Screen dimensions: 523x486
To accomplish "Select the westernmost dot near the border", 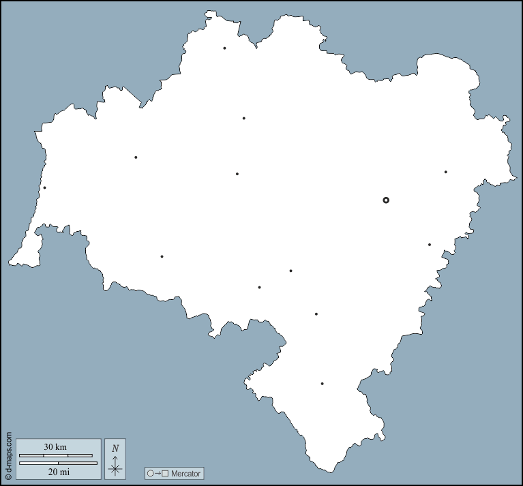I will [x=45, y=188].
